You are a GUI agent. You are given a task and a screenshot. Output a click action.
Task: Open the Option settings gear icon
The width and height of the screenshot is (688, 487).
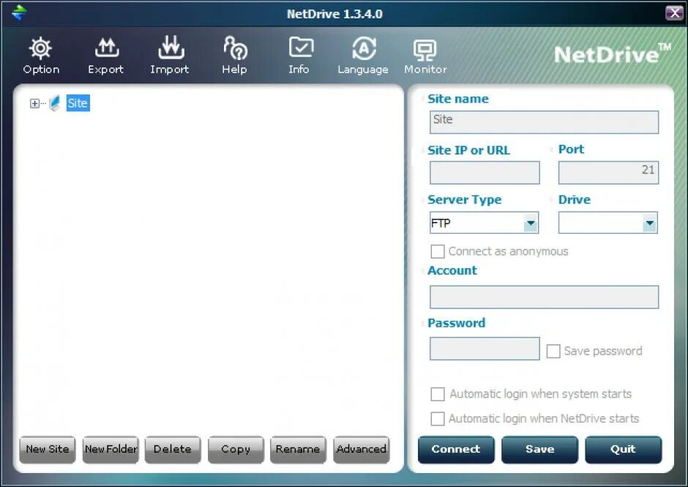click(x=40, y=49)
